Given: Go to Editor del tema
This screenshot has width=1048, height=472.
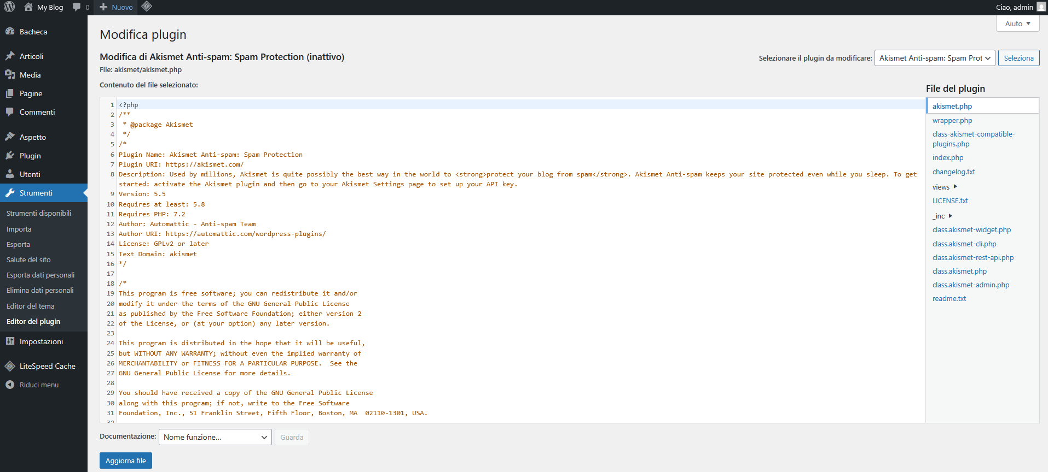Looking at the screenshot, I should 31,306.
